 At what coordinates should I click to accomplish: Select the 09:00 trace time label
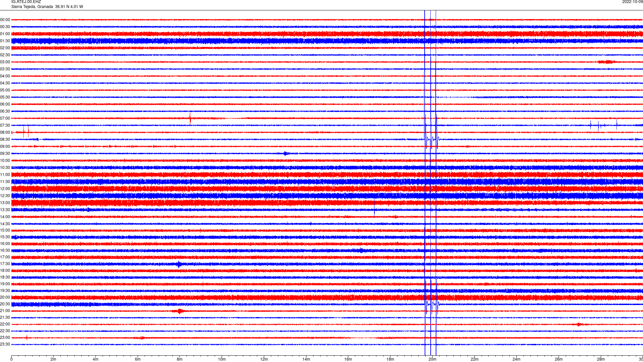(5, 146)
